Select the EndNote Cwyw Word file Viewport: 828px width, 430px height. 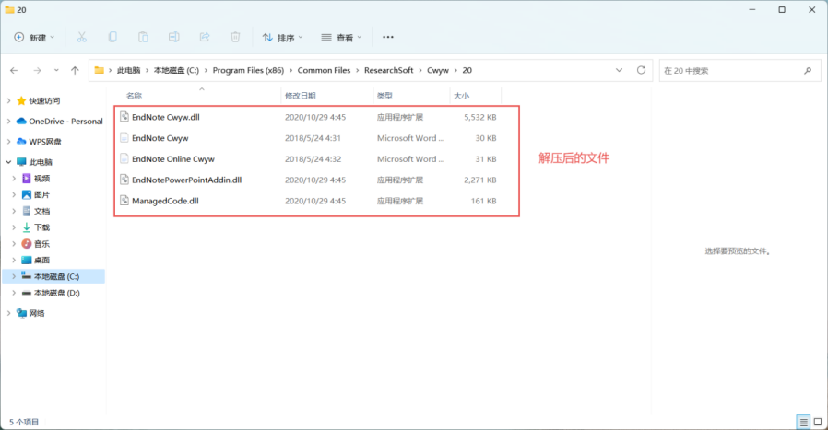click(x=160, y=138)
